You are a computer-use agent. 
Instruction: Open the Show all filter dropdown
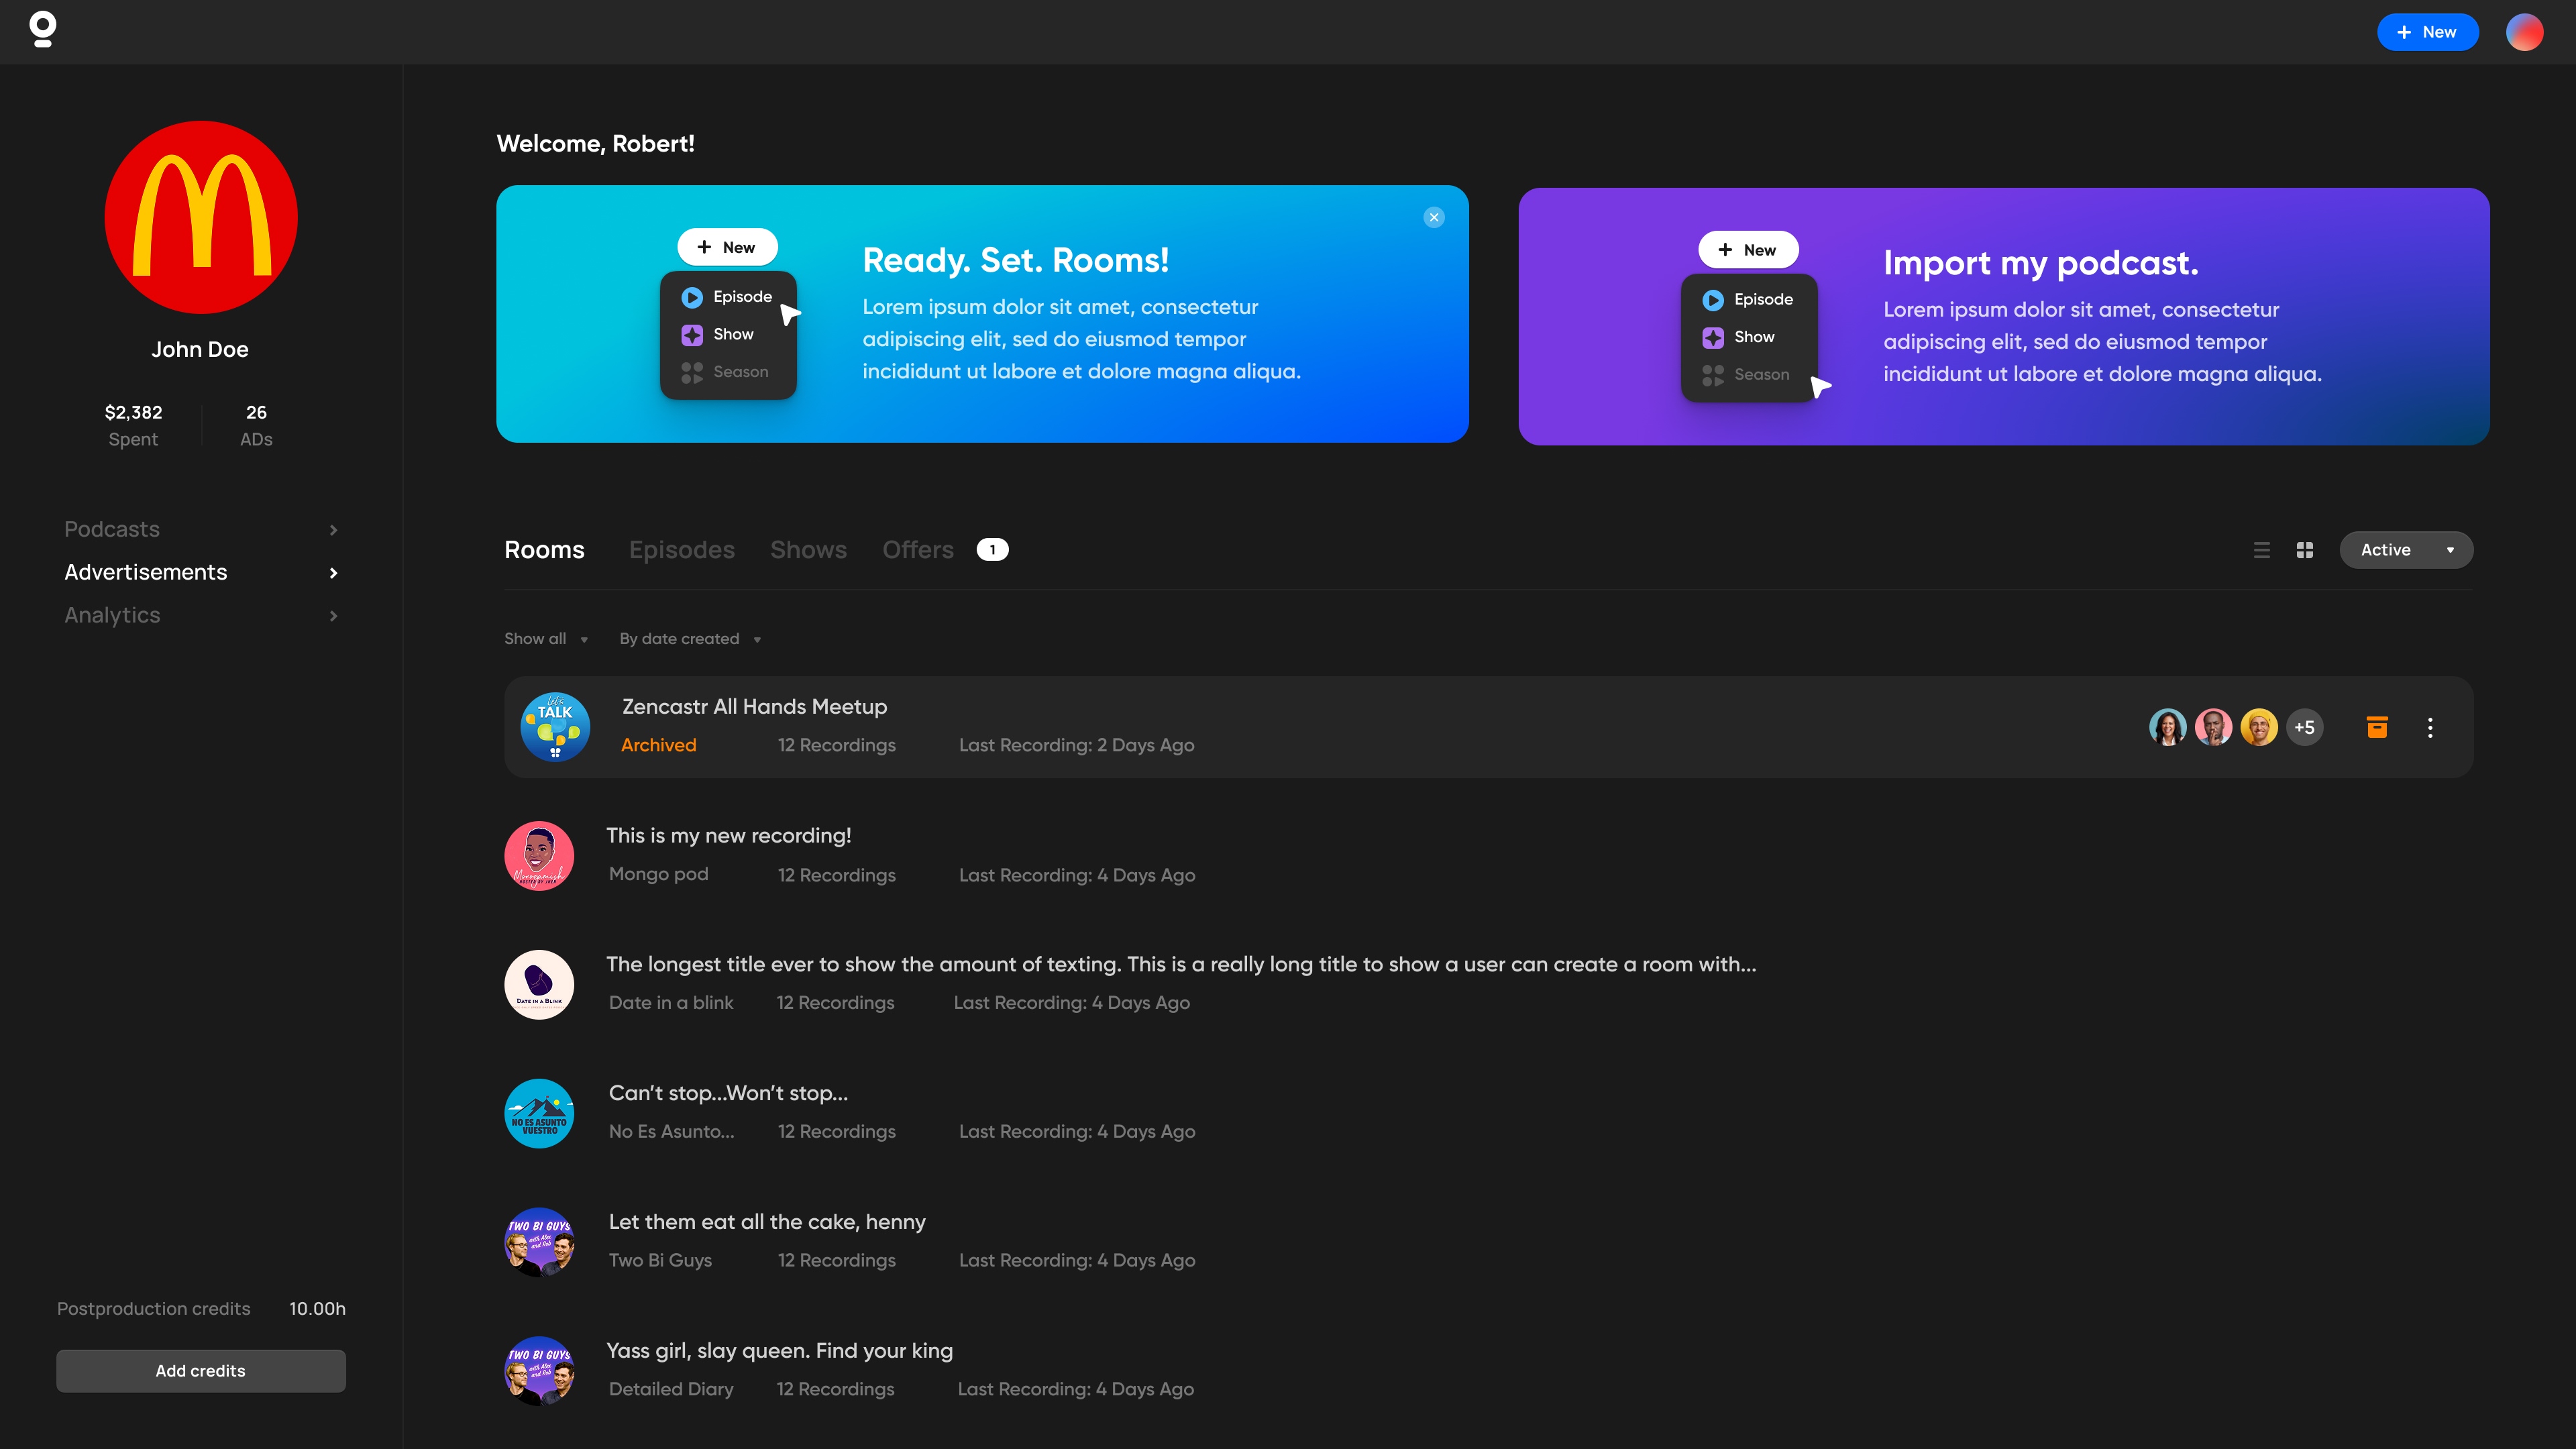[546, 639]
